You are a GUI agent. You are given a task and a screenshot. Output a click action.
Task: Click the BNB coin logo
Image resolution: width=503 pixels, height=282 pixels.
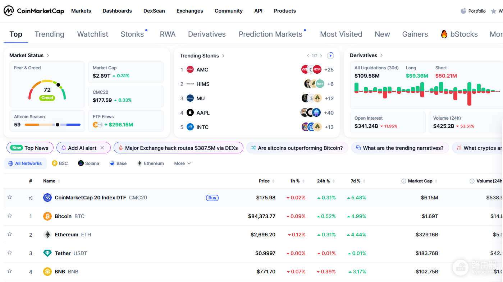pyautogui.click(x=47, y=272)
